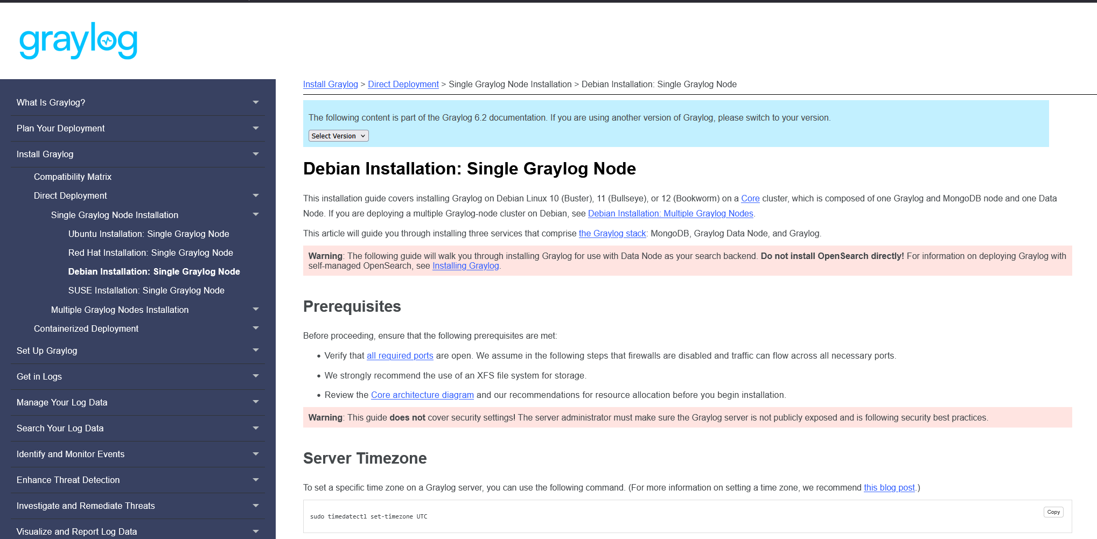1097x539 pixels.
Task: Open Enhance Threat Detection menu item
Action: [68, 480]
